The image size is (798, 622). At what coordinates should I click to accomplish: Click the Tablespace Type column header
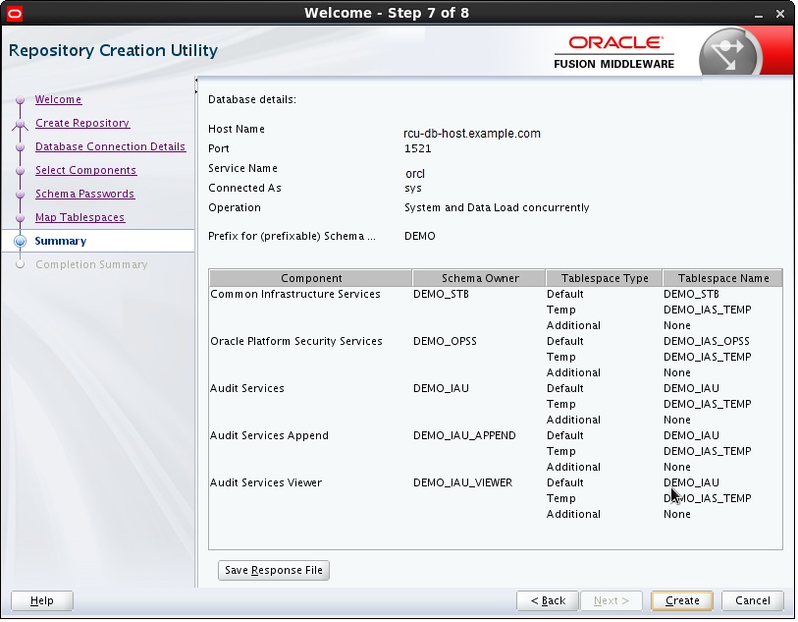[x=604, y=278]
